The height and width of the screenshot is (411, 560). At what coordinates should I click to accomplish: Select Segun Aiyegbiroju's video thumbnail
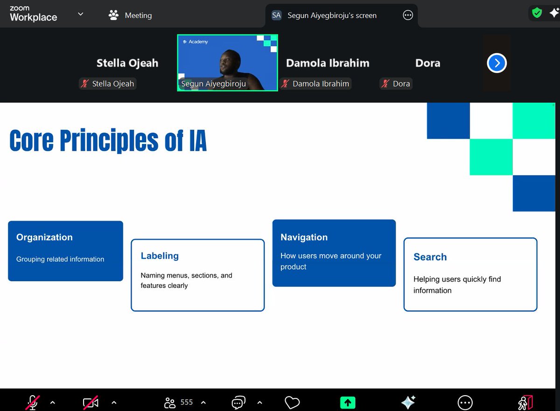228,63
